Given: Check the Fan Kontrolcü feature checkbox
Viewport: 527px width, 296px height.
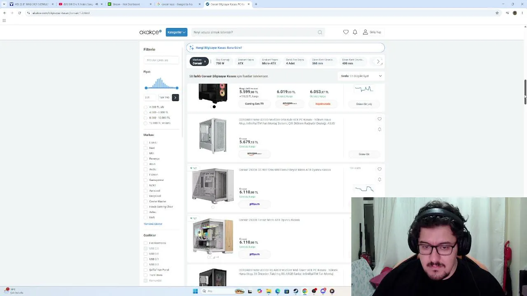Looking at the screenshot, I should tap(145, 243).
